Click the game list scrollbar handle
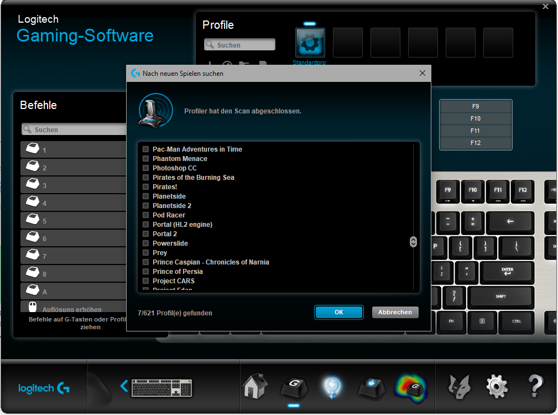This screenshot has height=415, width=558. 413,242
